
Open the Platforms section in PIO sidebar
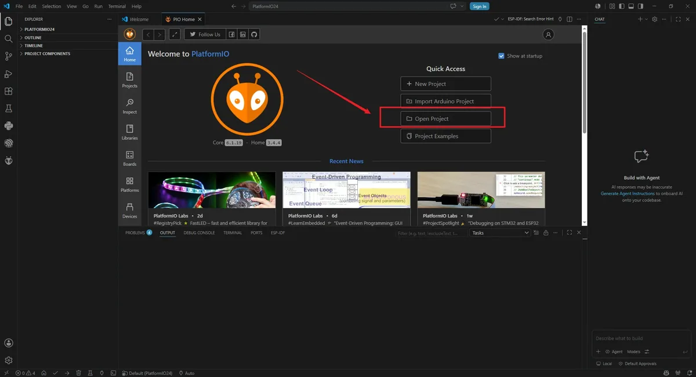tap(130, 184)
